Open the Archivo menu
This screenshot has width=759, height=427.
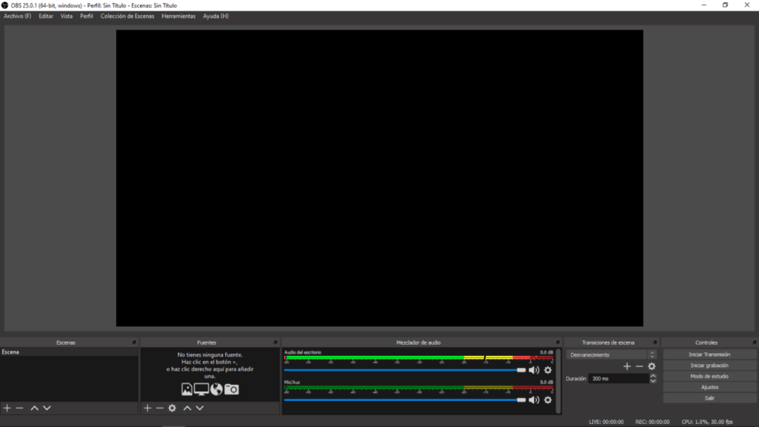tap(18, 16)
